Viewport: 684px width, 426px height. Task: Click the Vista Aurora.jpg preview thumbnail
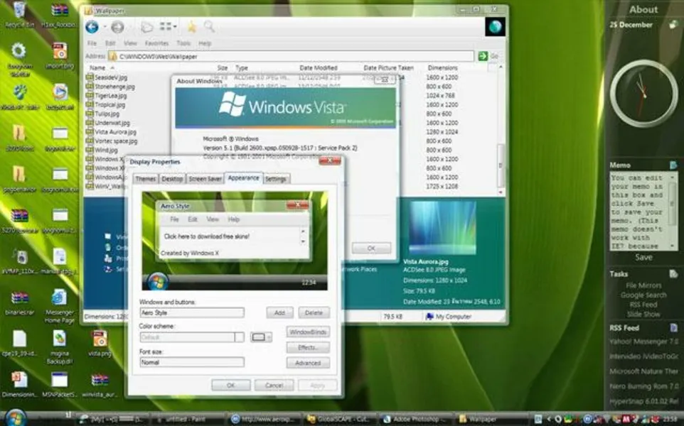point(442,227)
